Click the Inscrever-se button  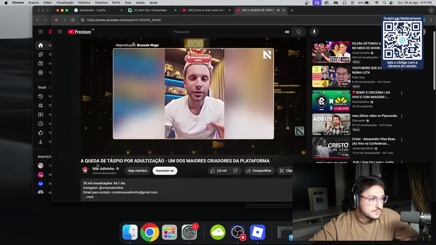pyautogui.click(x=165, y=170)
